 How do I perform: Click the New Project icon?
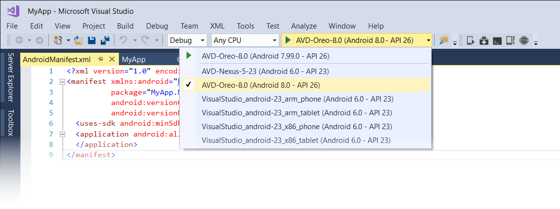(58, 40)
